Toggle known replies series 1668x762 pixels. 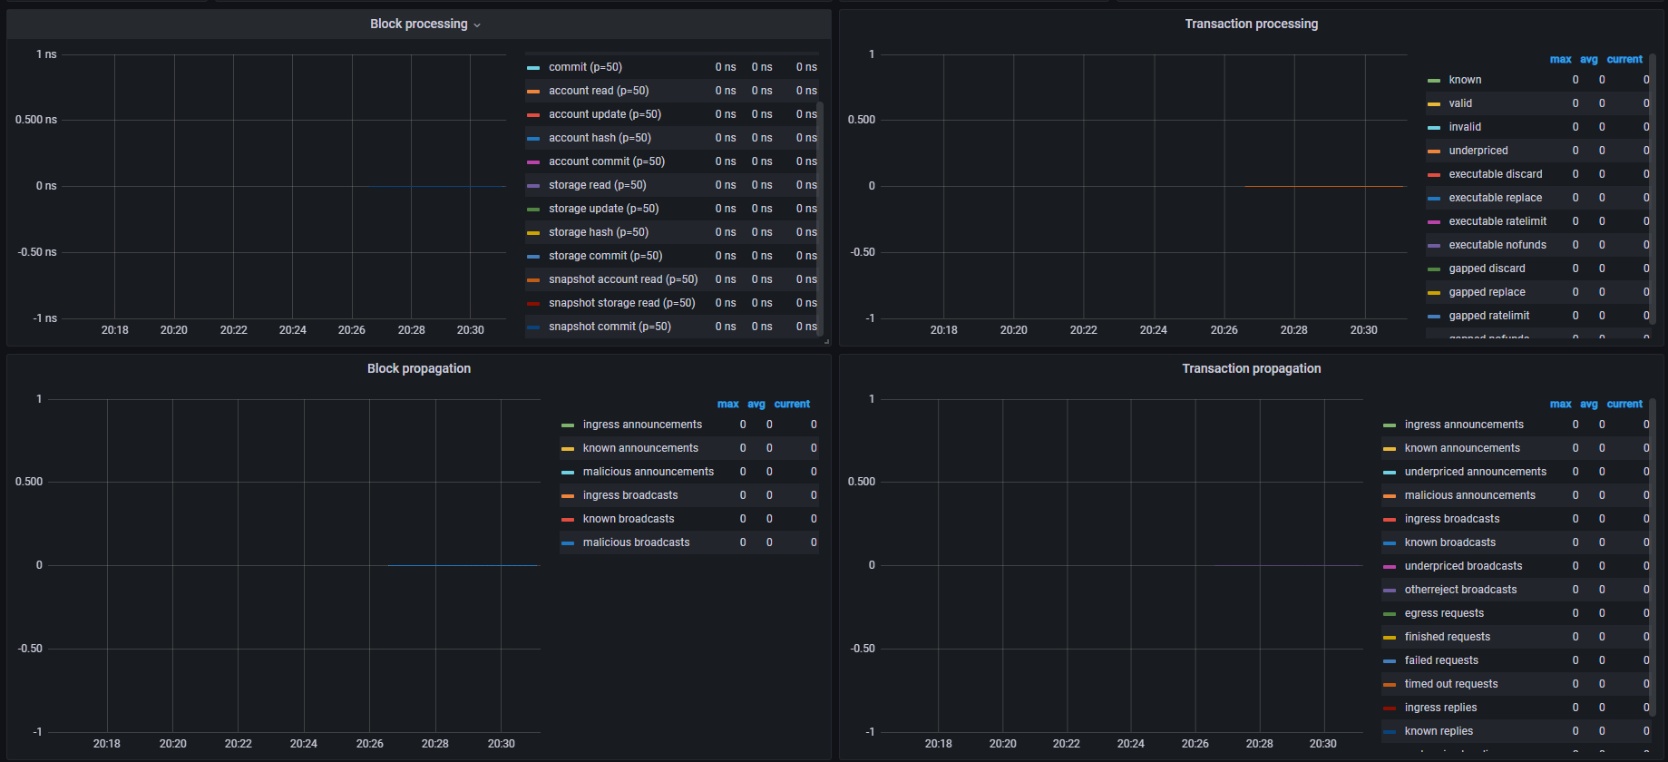click(x=1439, y=731)
